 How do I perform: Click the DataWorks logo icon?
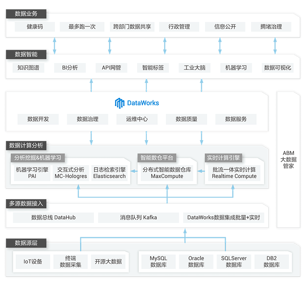pyautogui.click(x=119, y=103)
